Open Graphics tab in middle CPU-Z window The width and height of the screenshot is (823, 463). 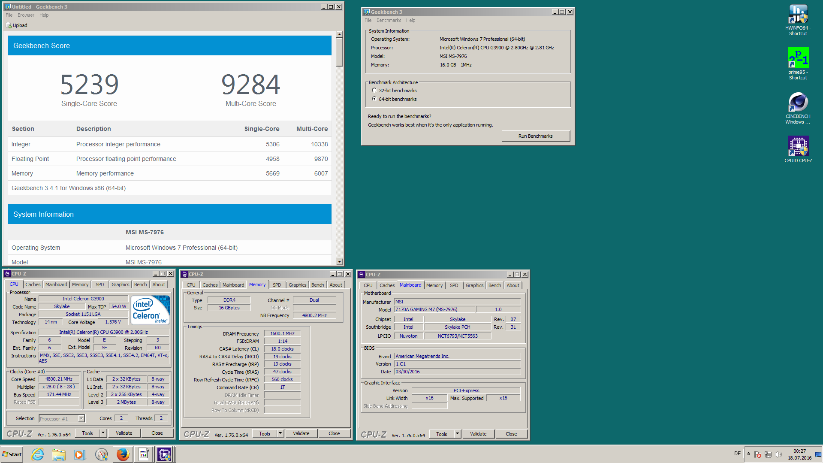pos(297,285)
